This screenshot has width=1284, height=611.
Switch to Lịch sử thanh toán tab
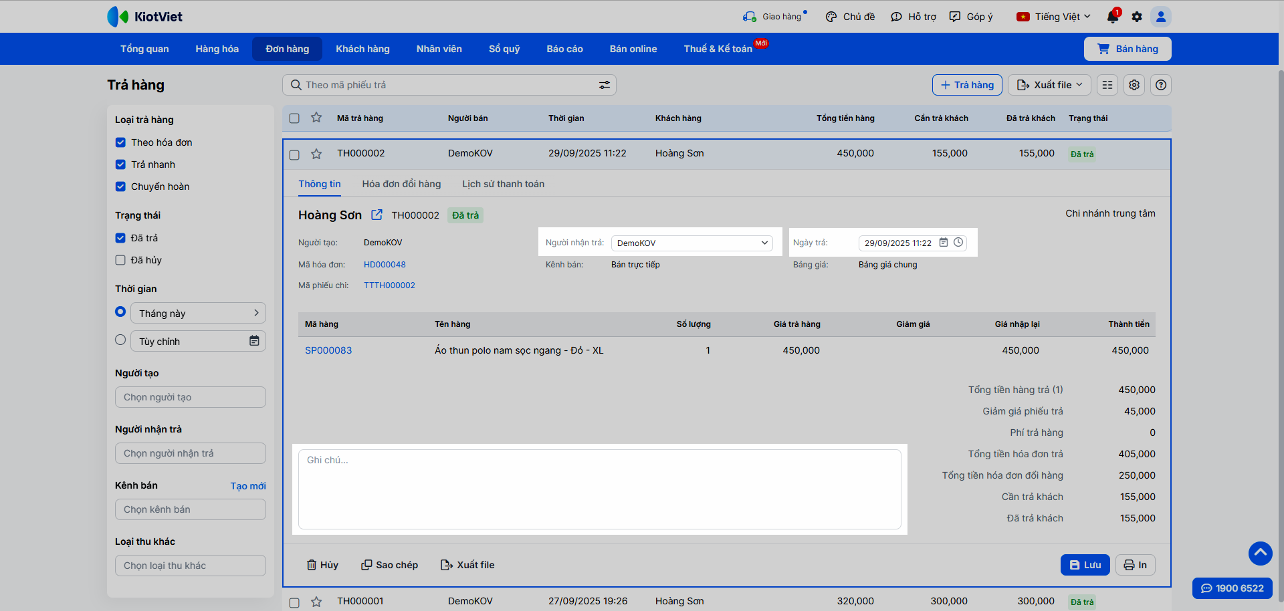pyautogui.click(x=503, y=184)
